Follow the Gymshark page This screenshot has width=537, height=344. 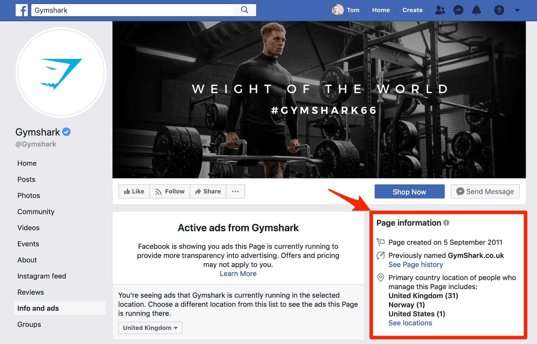click(x=170, y=191)
